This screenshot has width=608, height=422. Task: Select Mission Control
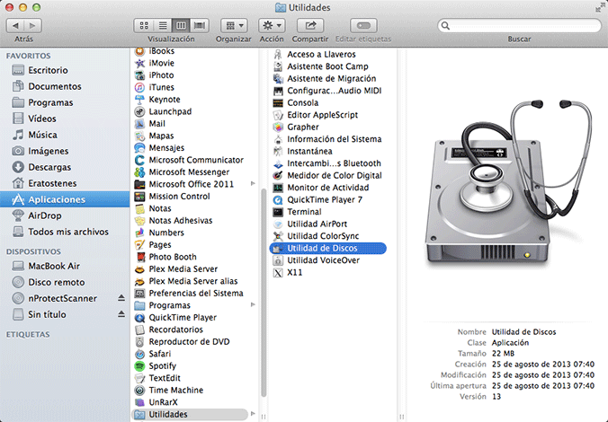click(179, 197)
